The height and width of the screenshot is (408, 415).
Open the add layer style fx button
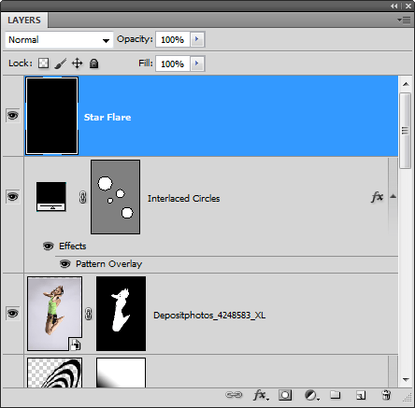[261, 395]
